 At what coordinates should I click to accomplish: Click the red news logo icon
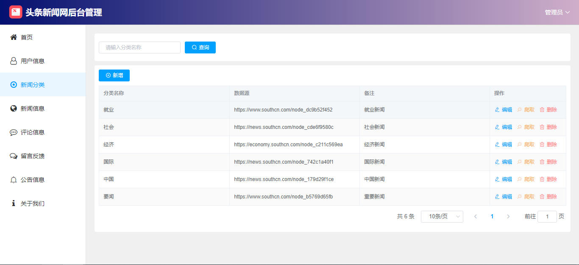[16, 12]
